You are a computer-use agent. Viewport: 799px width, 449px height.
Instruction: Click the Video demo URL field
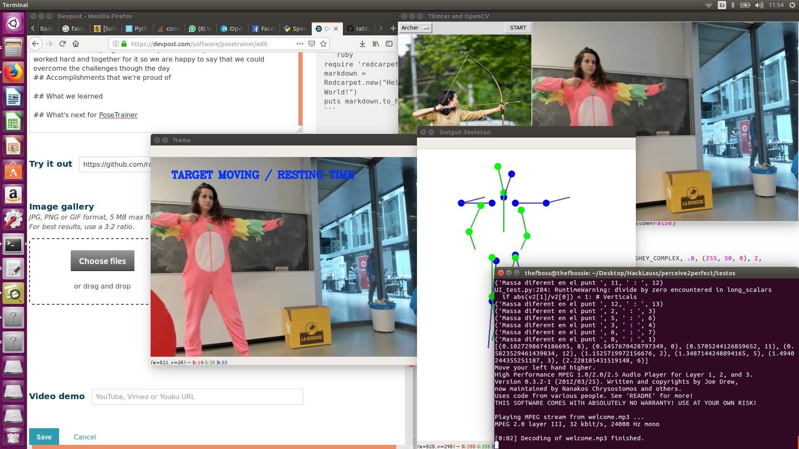197,397
